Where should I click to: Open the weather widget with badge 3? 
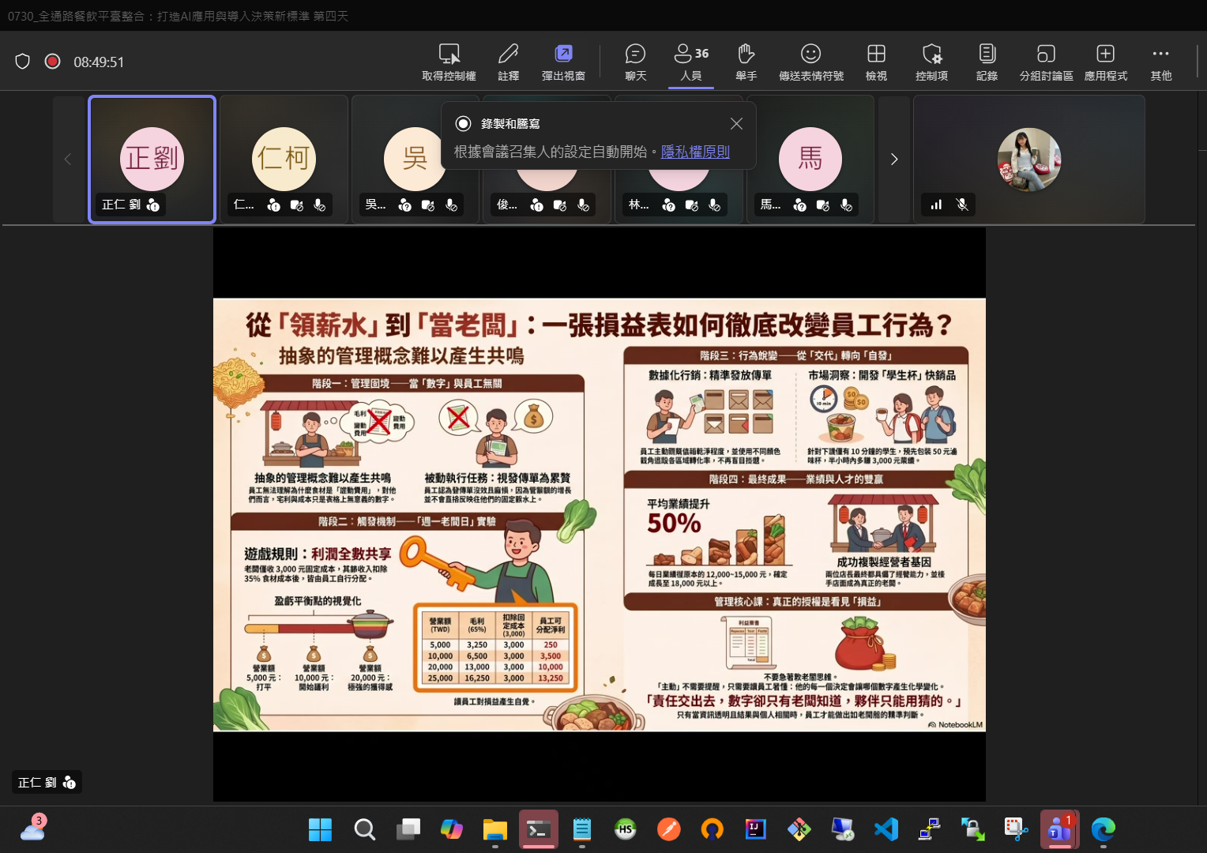(x=32, y=829)
